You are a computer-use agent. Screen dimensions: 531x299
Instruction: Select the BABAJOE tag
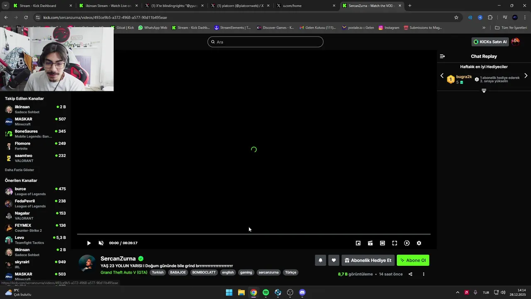click(x=178, y=272)
